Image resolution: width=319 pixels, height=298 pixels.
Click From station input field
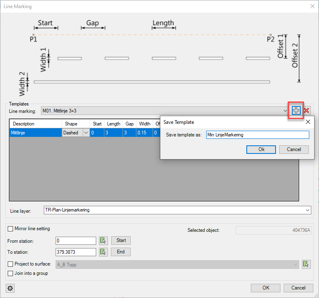pyautogui.click(x=75, y=241)
